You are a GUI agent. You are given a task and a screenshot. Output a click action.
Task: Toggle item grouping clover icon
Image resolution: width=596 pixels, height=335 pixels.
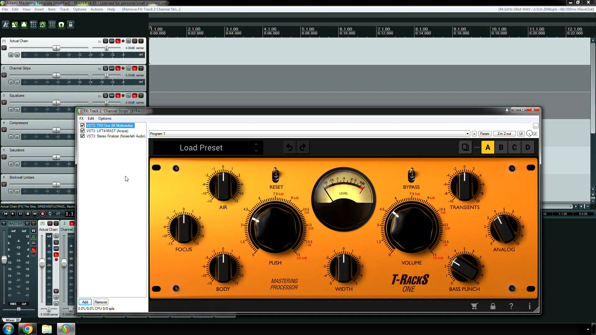pyautogui.click(x=24, y=25)
